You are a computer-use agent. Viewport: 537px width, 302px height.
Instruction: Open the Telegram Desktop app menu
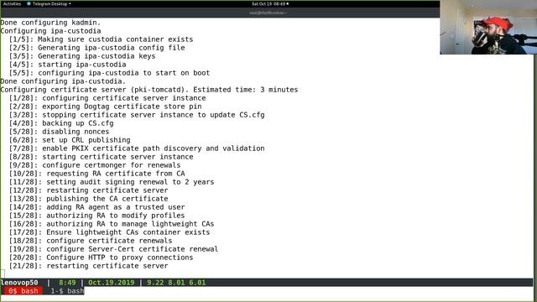49,3
